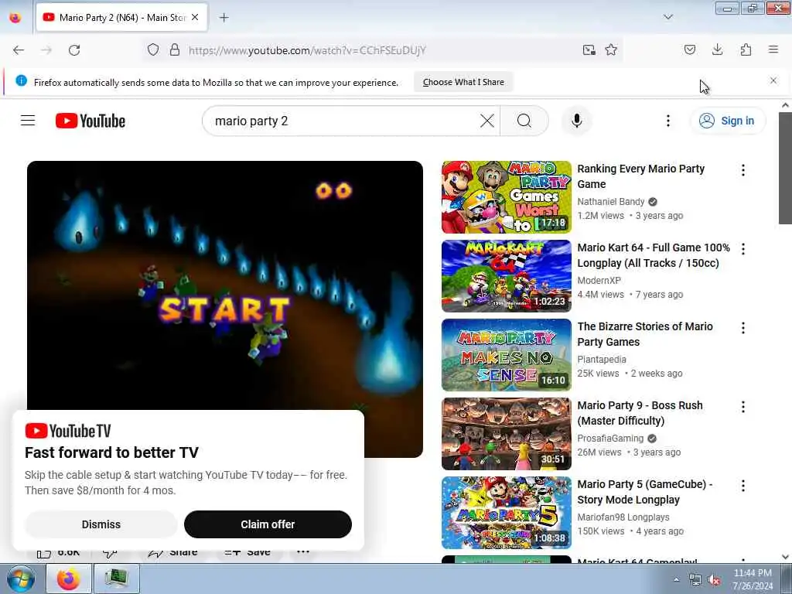This screenshot has height=594, width=792.
Task: View site security via the padlock icon
Action: pos(175,50)
